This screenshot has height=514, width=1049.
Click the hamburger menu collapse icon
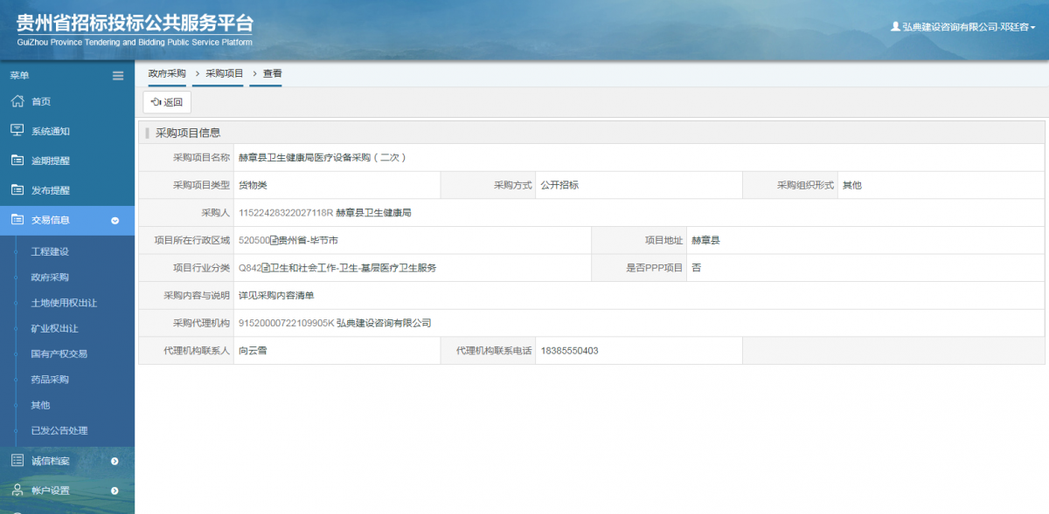point(118,76)
